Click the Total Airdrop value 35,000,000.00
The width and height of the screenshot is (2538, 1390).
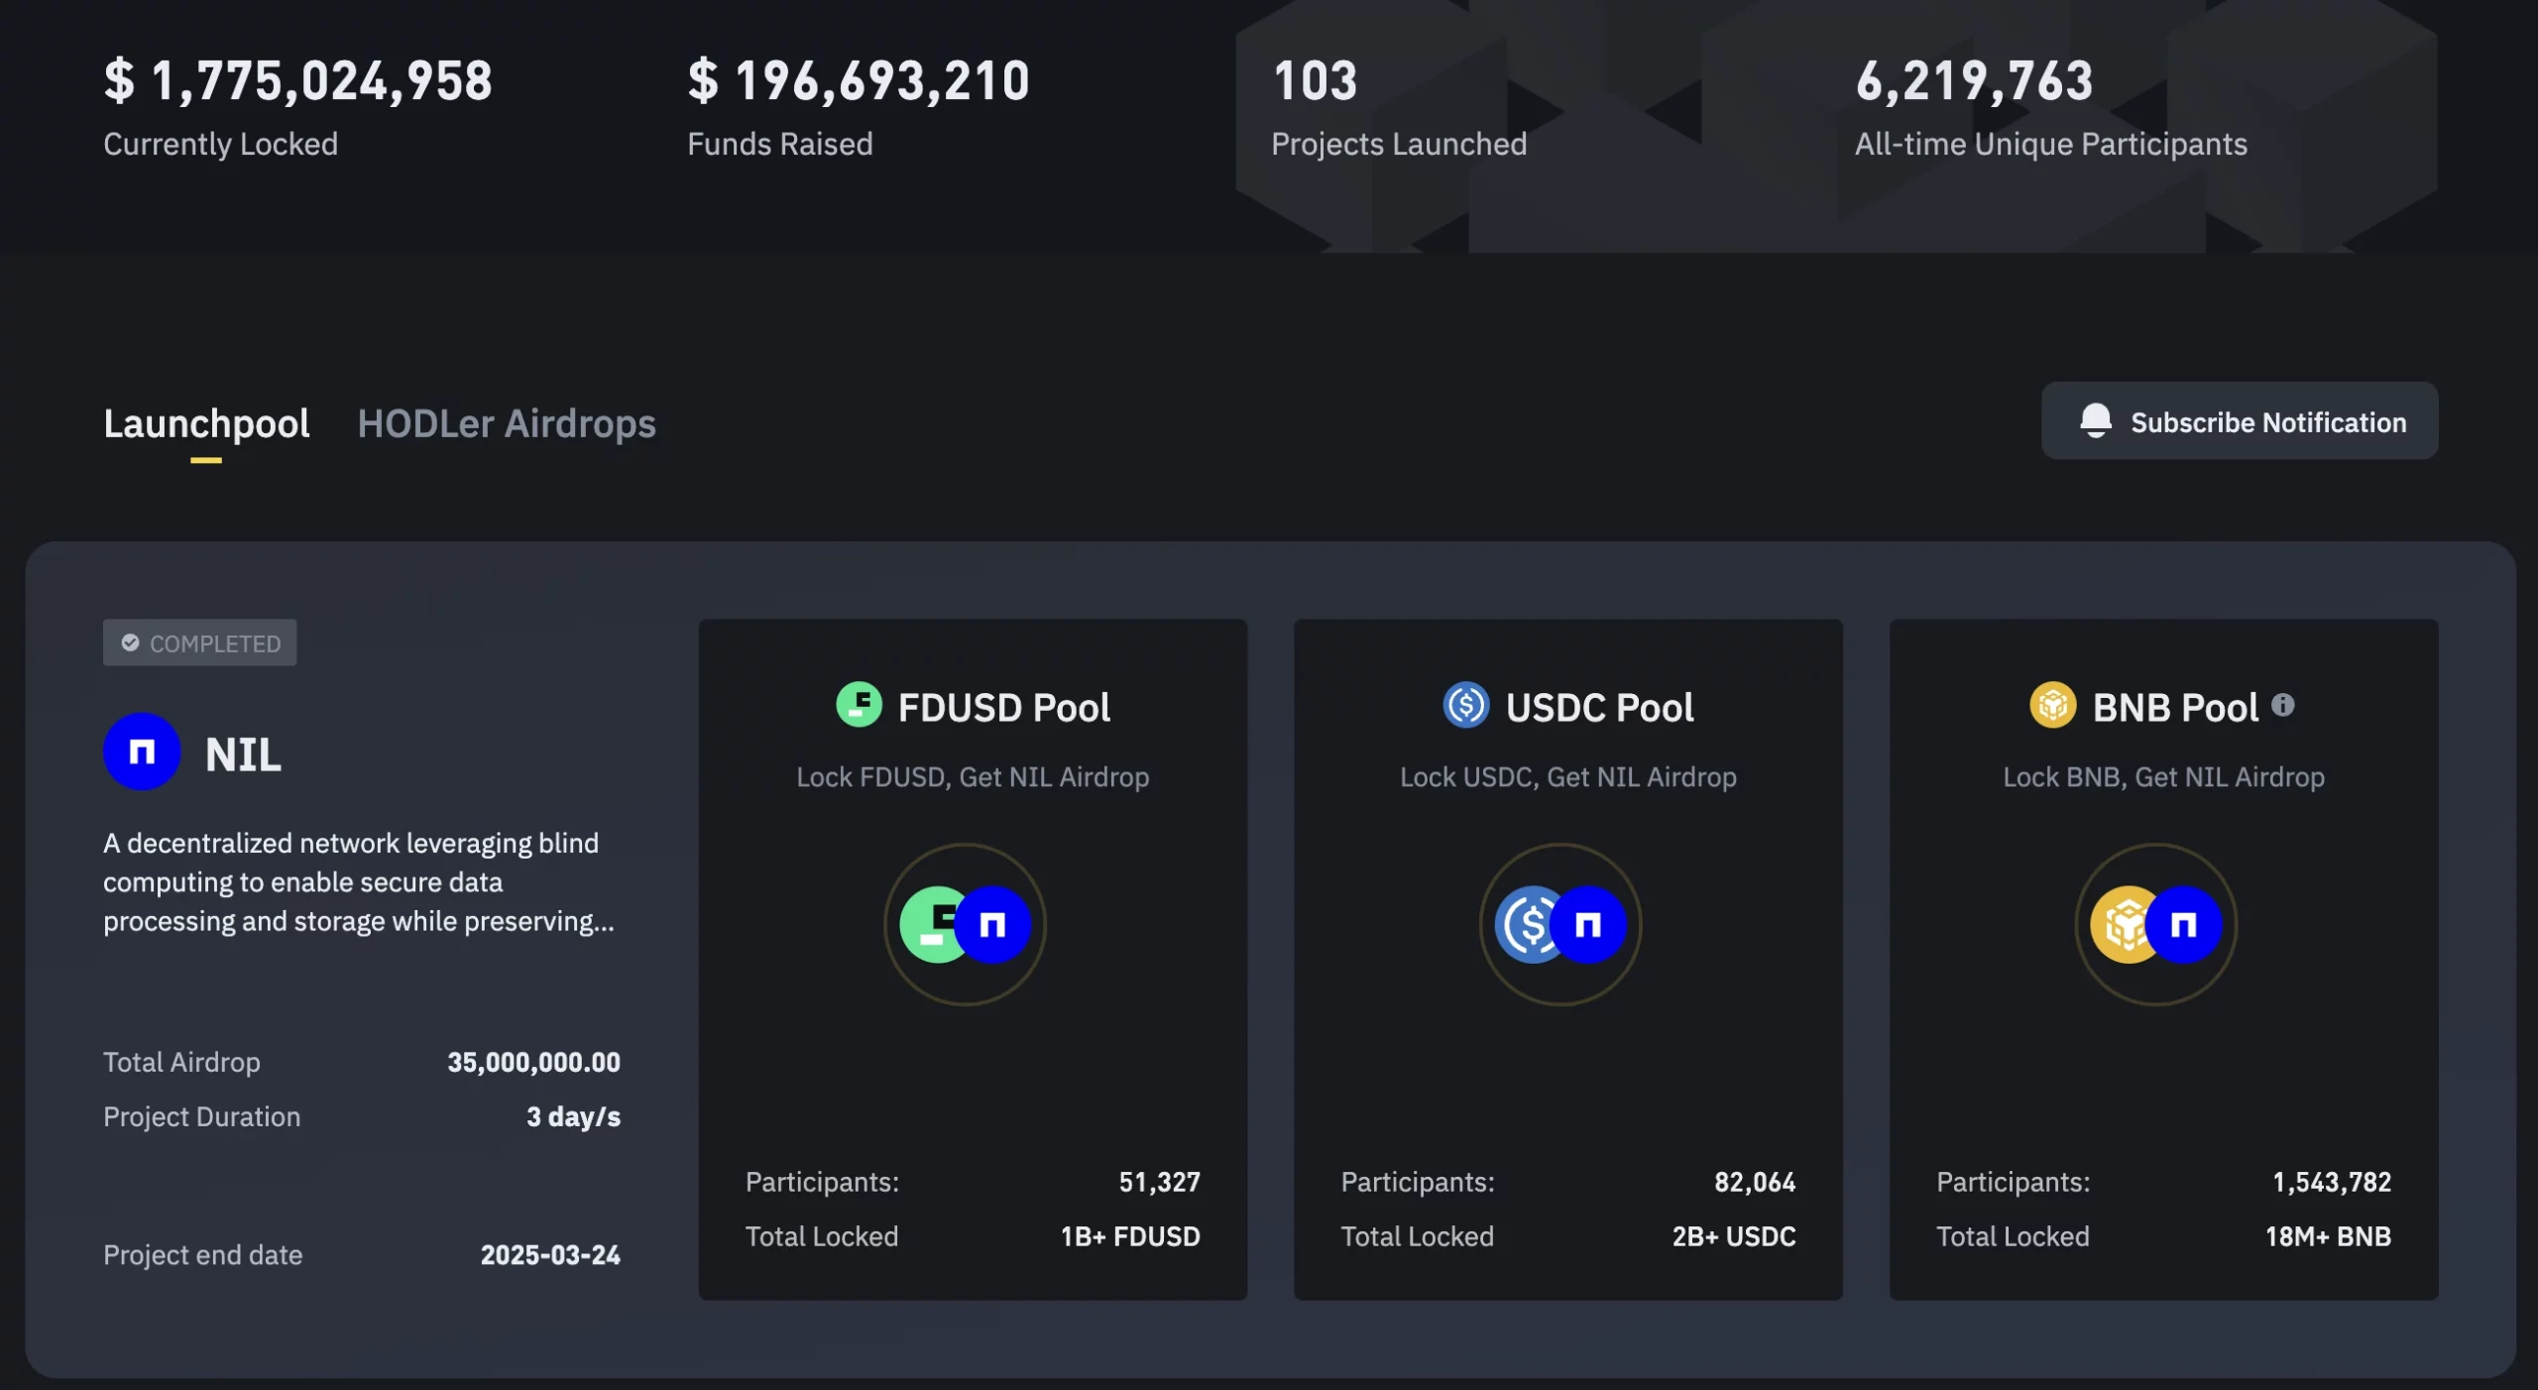533,1062
